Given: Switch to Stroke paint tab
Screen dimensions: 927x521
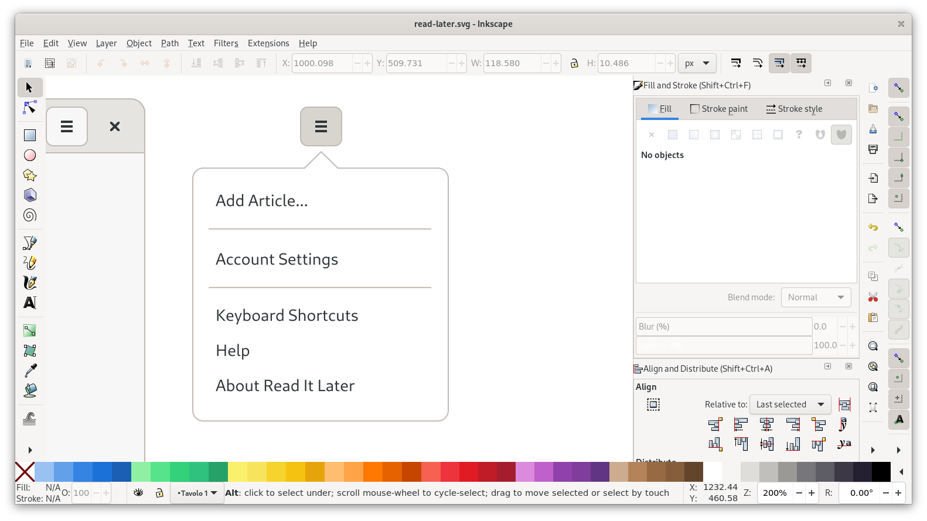Looking at the screenshot, I should point(719,109).
